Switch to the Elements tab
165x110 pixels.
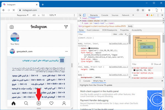[x=94, y=15]
